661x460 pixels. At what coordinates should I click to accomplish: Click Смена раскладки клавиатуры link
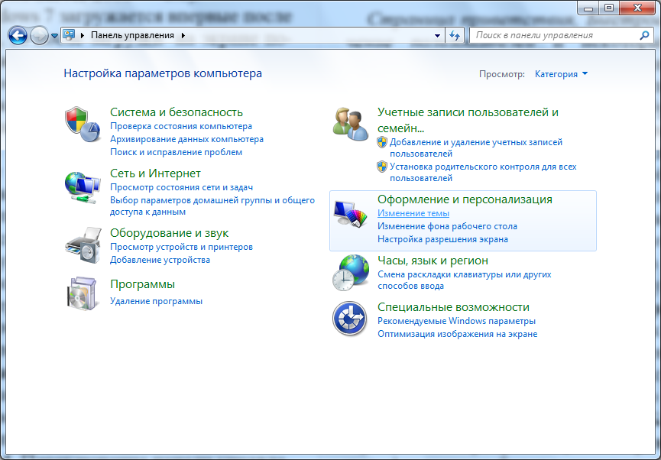click(464, 280)
